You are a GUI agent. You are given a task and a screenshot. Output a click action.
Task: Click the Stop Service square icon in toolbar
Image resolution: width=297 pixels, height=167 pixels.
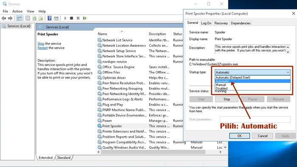72,18
